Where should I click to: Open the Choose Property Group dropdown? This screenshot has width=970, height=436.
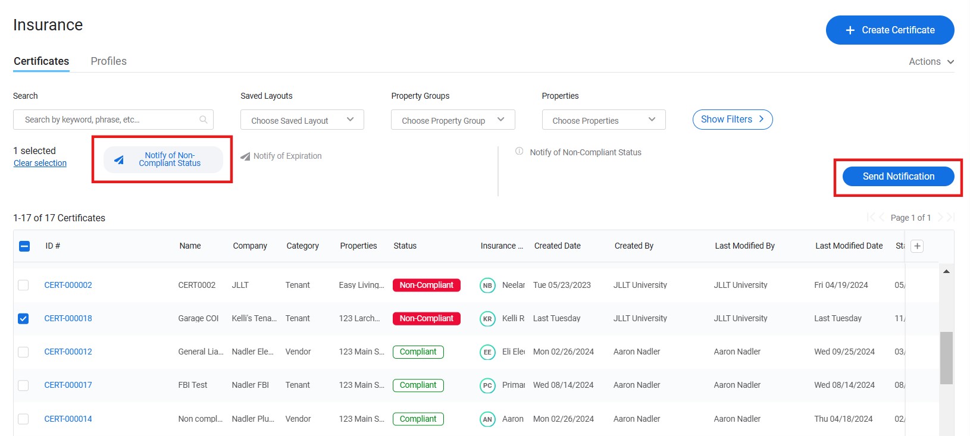(453, 120)
